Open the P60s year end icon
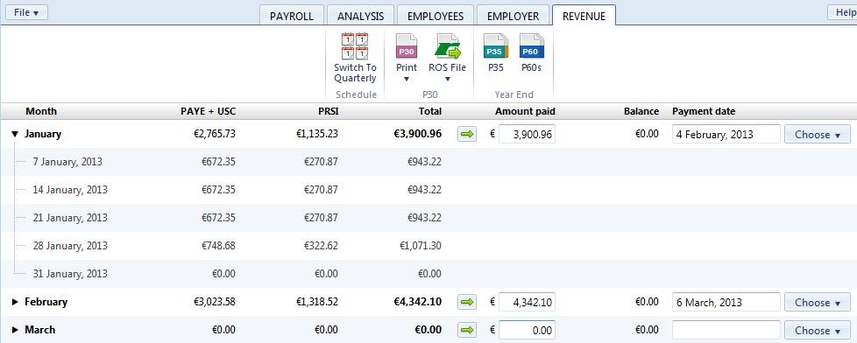 pos(531,46)
